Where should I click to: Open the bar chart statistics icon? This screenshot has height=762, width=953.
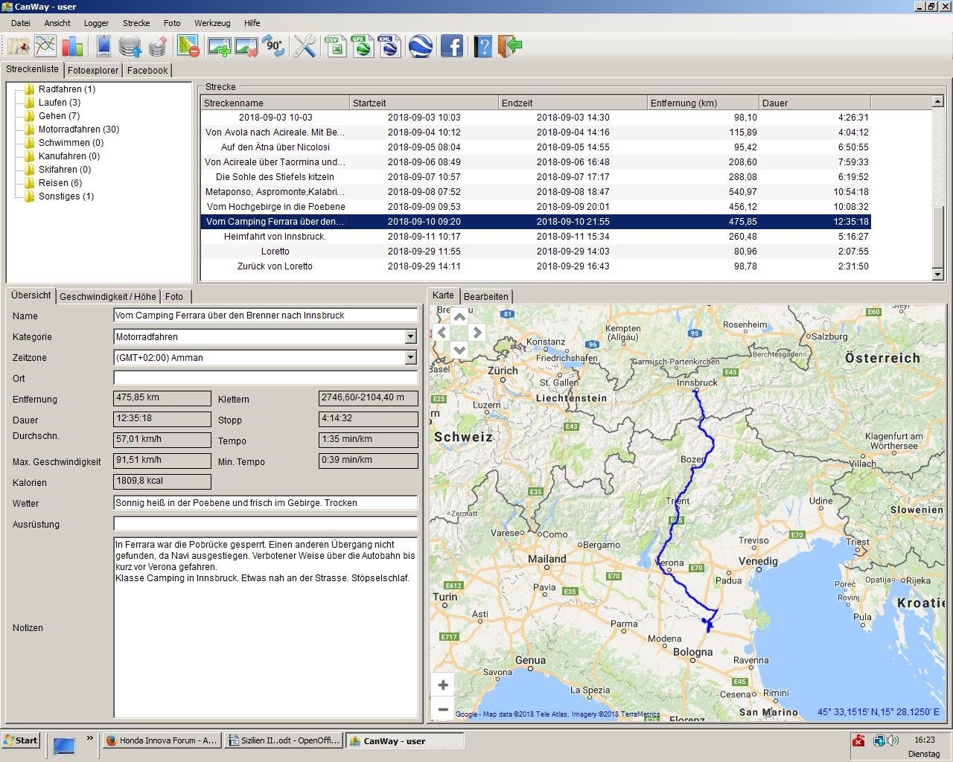pyautogui.click(x=72, y=46)
